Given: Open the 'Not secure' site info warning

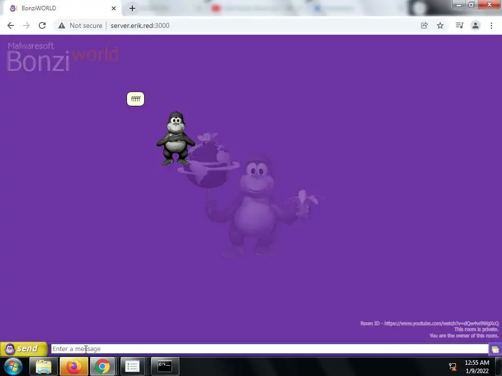Looking at the screenshot, I should (80, 25).
